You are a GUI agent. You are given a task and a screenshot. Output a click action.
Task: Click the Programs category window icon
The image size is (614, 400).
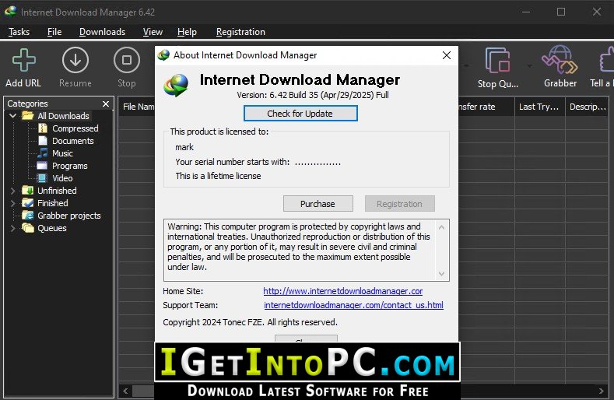42,166
